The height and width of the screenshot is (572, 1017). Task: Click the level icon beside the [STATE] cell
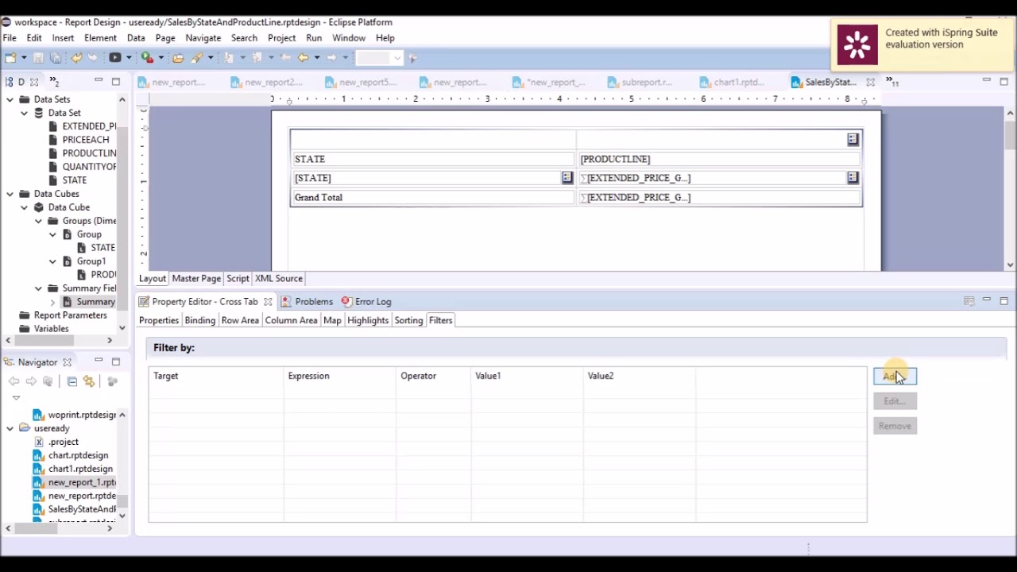click(567, 178)
